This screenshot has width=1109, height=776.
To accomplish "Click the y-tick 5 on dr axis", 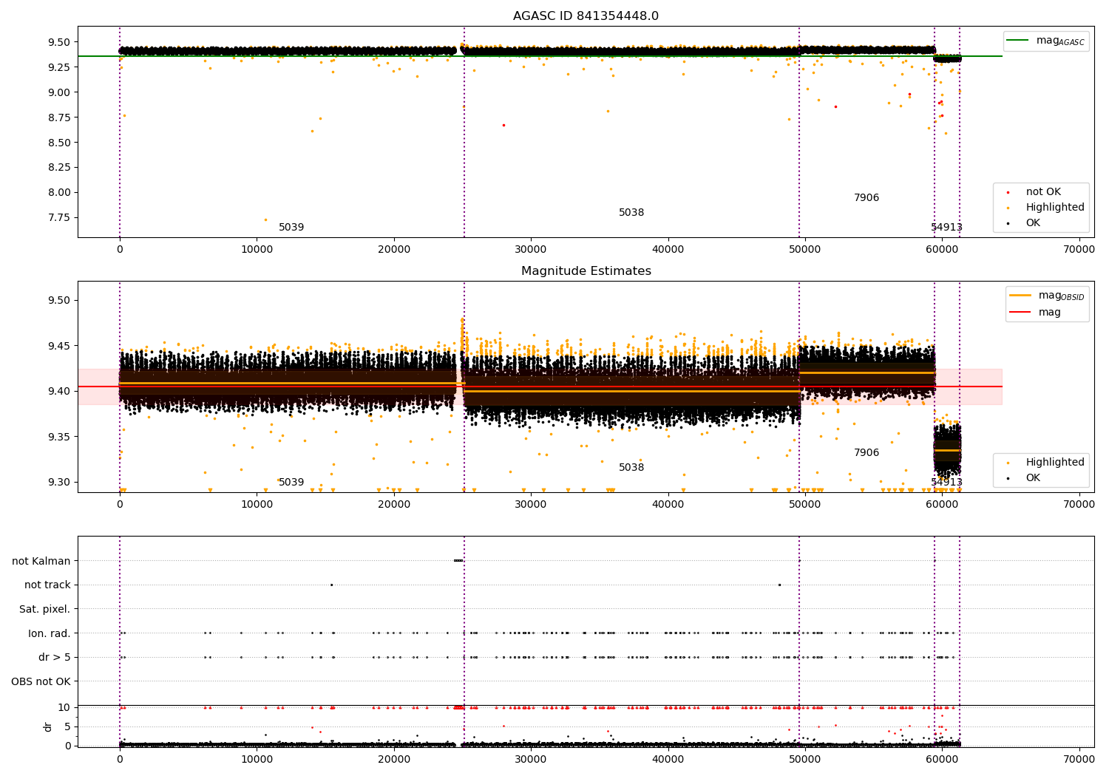I will [x=67, y=726].
